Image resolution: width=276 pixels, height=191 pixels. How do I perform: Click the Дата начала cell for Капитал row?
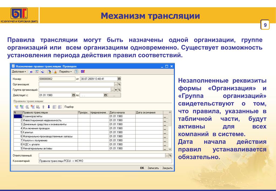tap(122, 132)
